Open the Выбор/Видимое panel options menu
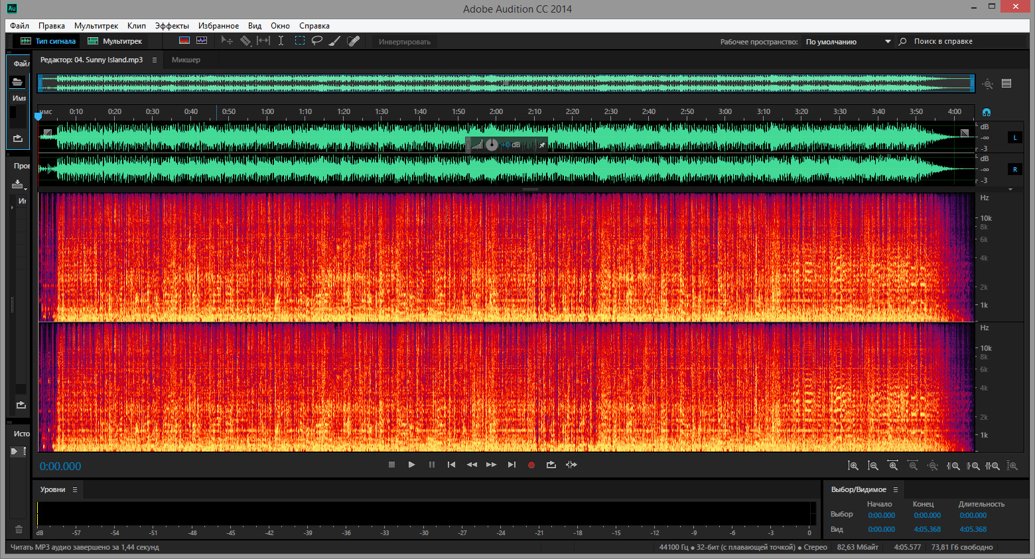 895,489
